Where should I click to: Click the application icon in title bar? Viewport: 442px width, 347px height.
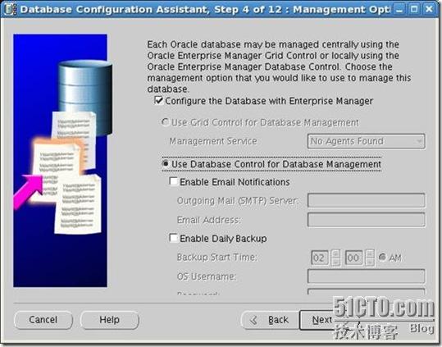click(x=10, y=9)
